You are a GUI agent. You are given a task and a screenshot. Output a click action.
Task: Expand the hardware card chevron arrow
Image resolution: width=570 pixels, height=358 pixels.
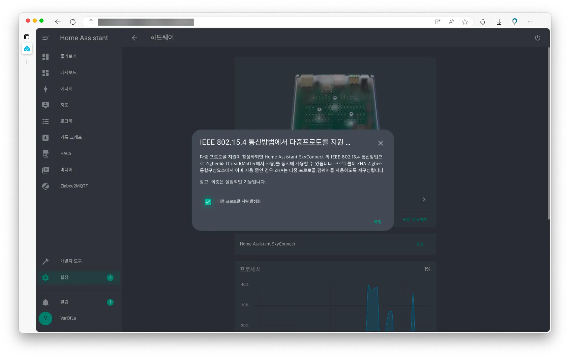(x=424, y=199)
